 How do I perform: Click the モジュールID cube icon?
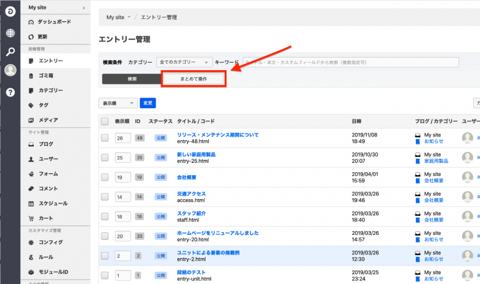pos(31,272)
